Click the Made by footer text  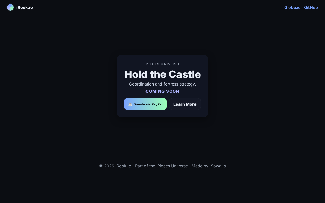click(x=200, y=166)
